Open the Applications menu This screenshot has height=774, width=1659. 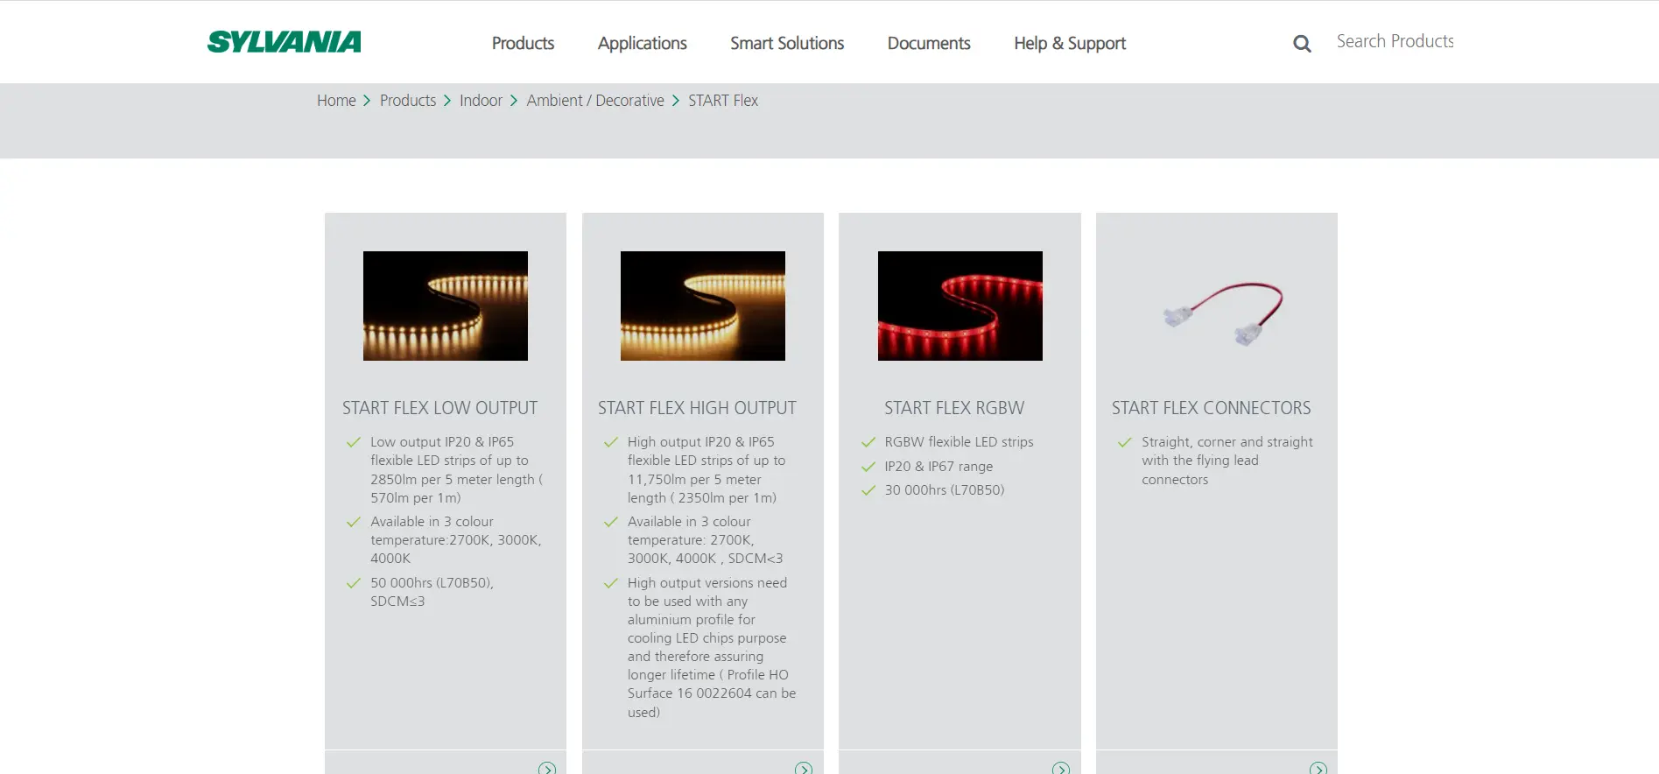[x=643, y=43]
